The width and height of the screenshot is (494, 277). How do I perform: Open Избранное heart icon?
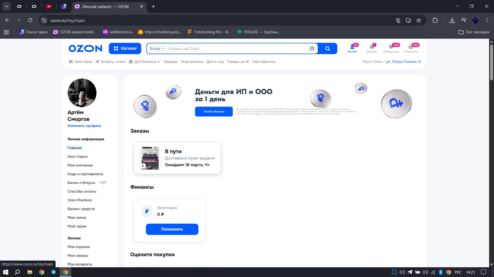pyautogui.click(x=391, y=47)
